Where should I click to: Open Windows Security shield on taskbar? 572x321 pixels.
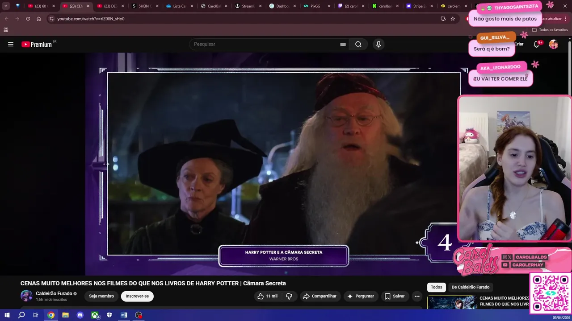pyautogui.click(x=109, y=315)
